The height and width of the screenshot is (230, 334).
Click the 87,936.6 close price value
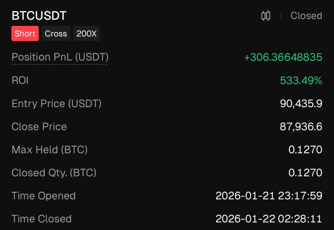(x=301, y=127)
